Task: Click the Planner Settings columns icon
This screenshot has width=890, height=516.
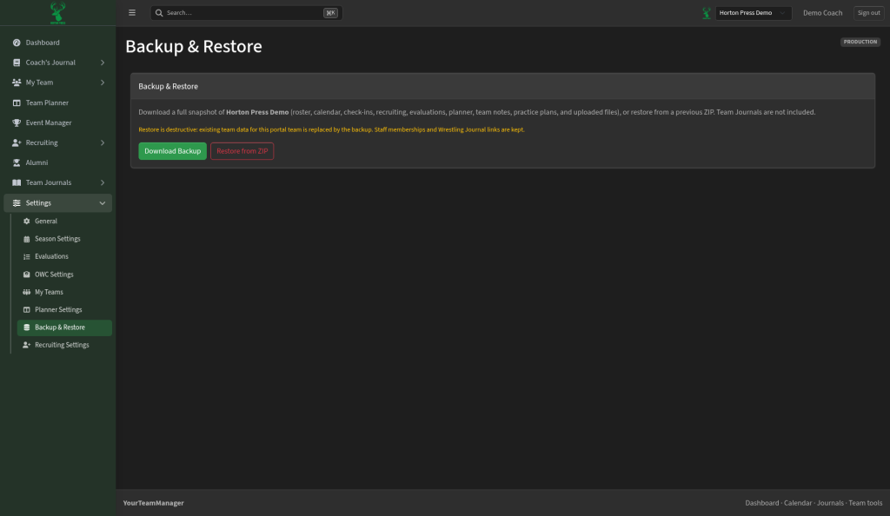Action: 26,309
